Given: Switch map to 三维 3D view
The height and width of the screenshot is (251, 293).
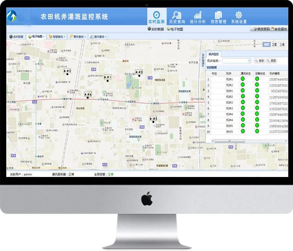Looking at the screenshot, I should point(282,45).
